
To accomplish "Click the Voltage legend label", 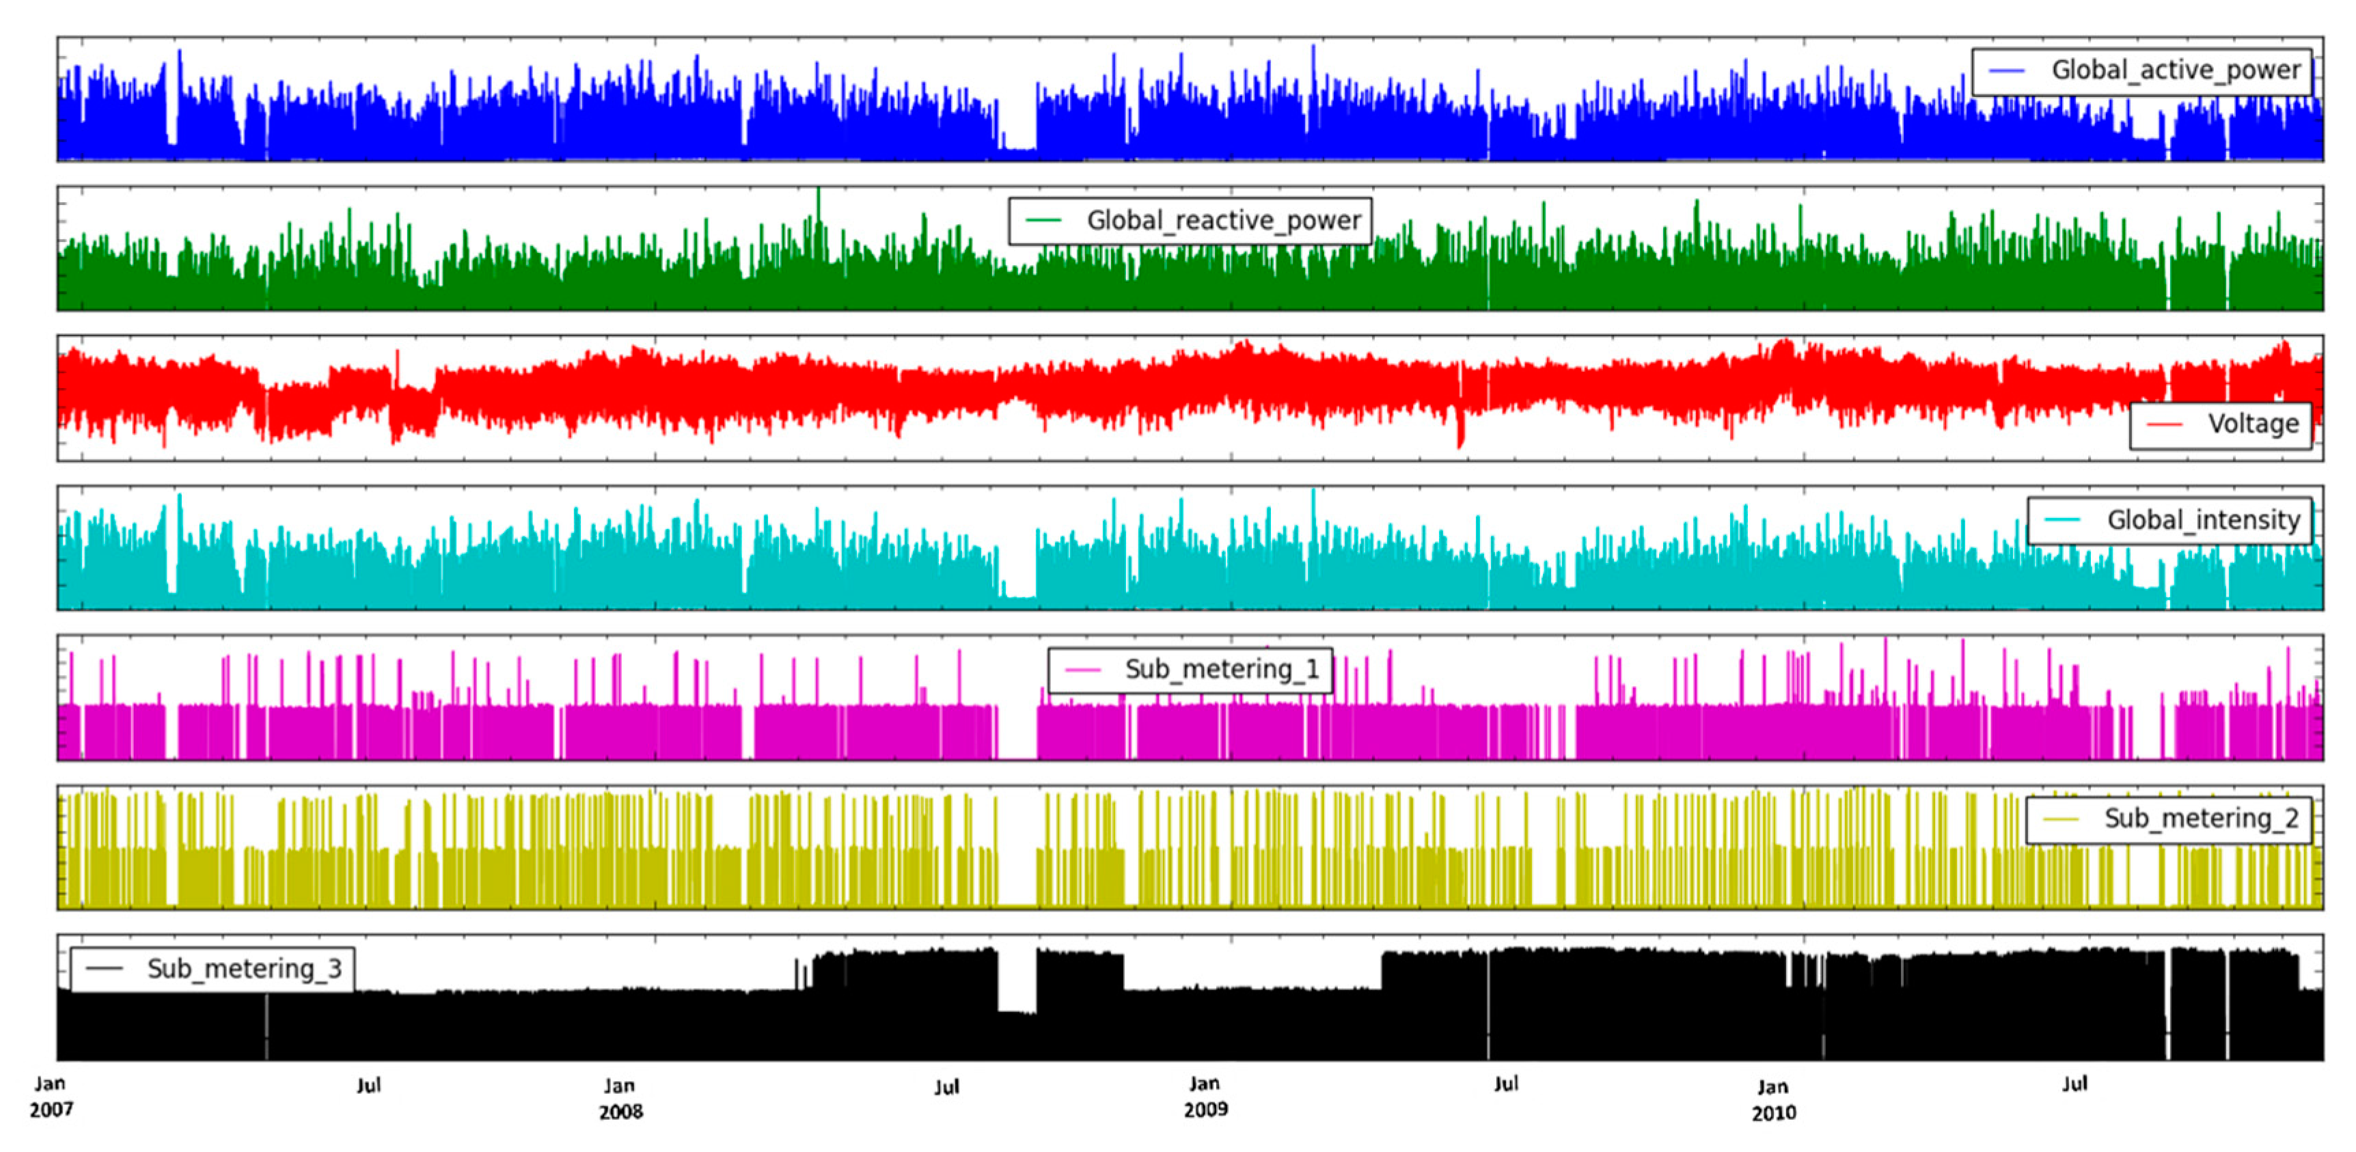I will (x=2253, y=424).
